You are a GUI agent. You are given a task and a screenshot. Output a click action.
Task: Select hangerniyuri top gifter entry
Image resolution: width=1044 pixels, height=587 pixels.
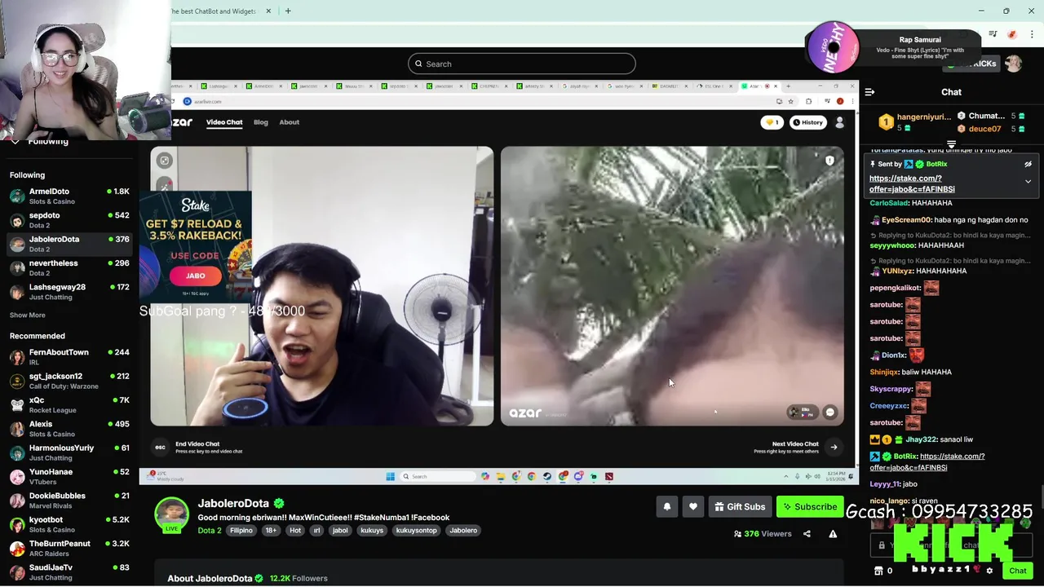point(913,122)
